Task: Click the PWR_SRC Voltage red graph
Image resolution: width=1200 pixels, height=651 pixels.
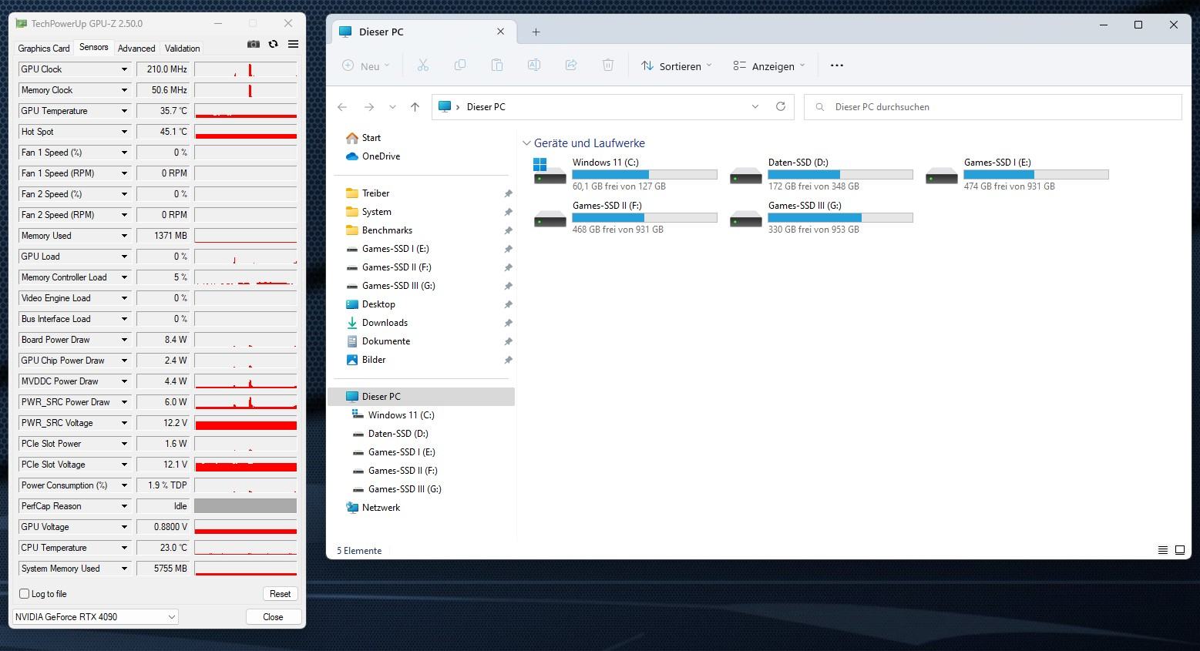Action: 245,423
